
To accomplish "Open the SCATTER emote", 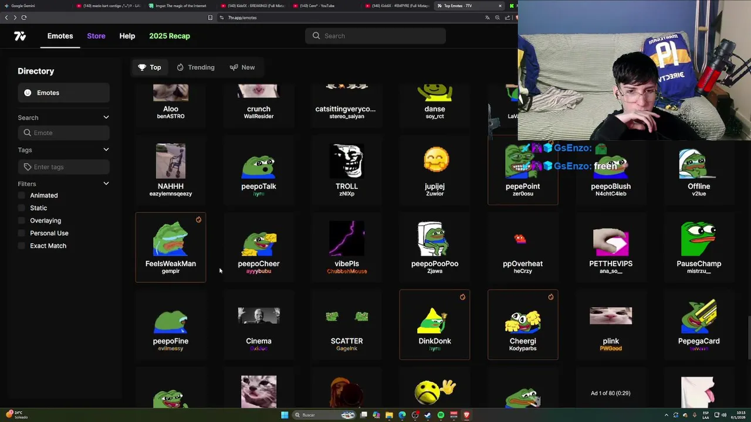I will tap(347, 325).
